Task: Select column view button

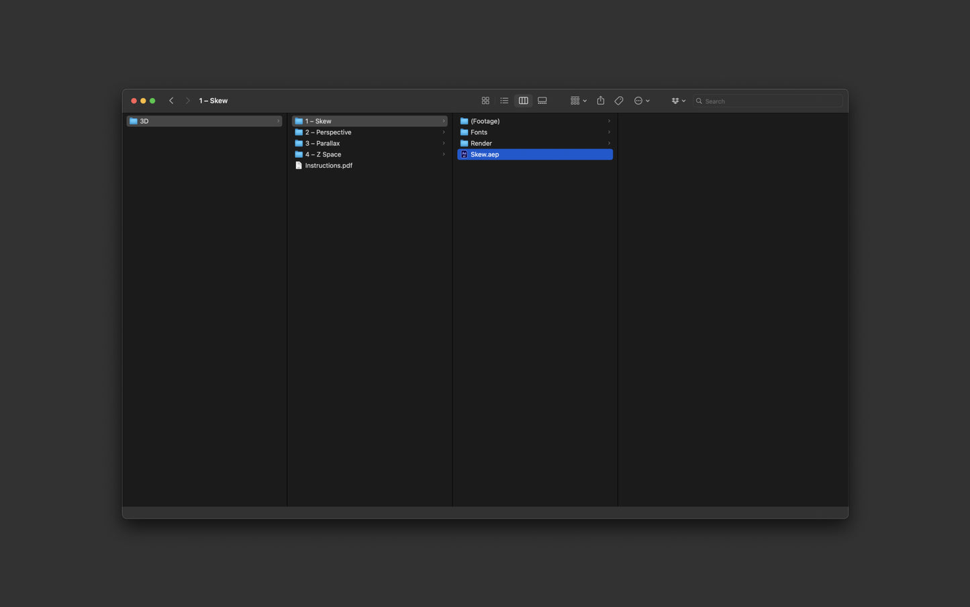Action: point(523,101)
